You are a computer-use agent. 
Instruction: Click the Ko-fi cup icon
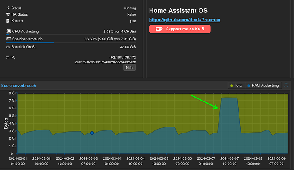[x=159, y=29]
